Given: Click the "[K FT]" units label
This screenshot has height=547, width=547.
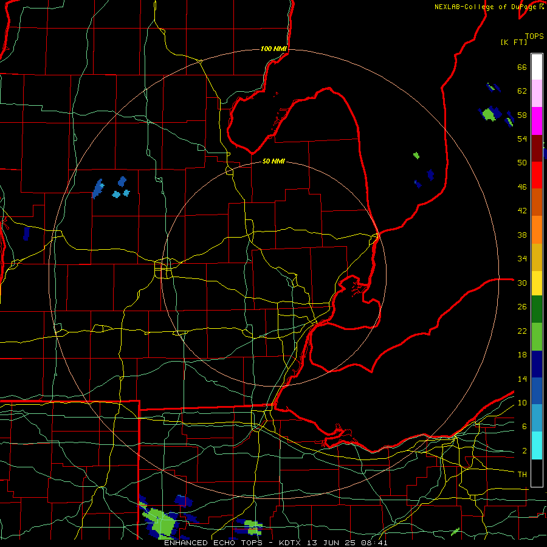Looking at the screenshot, I should click(x=514, y=42).
